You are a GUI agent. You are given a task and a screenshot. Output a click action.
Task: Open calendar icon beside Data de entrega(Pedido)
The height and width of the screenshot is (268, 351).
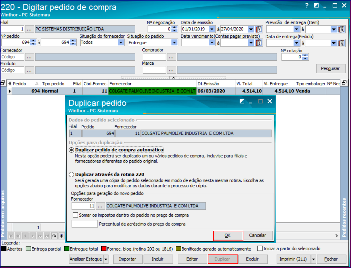tap(341, 43)
